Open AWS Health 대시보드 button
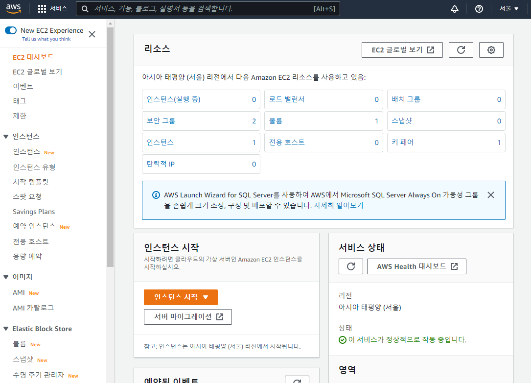Image resolution: width=531 pixels, height=383 pixels. click(x=416, y=266)
